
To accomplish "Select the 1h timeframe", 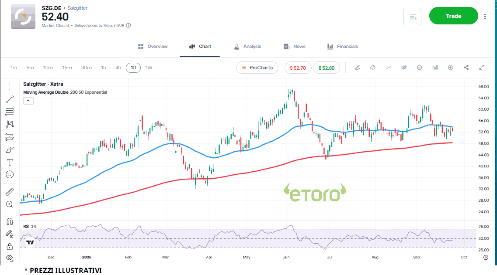I will tap(104, 68).
